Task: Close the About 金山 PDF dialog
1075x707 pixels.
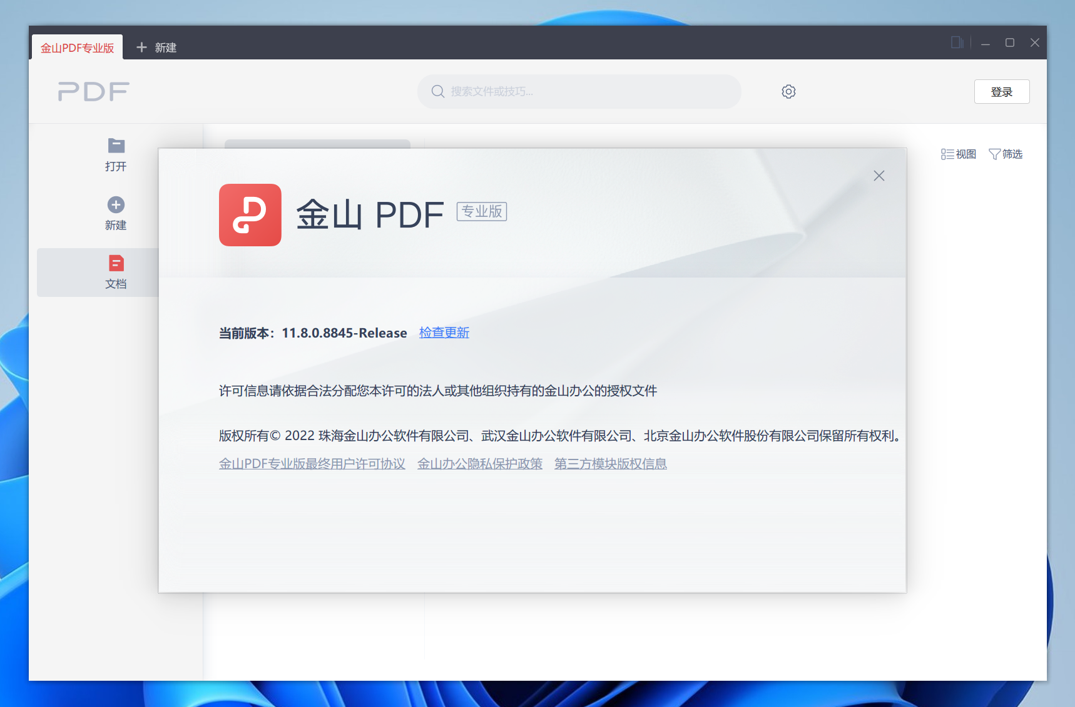Action: coord(879,176)
